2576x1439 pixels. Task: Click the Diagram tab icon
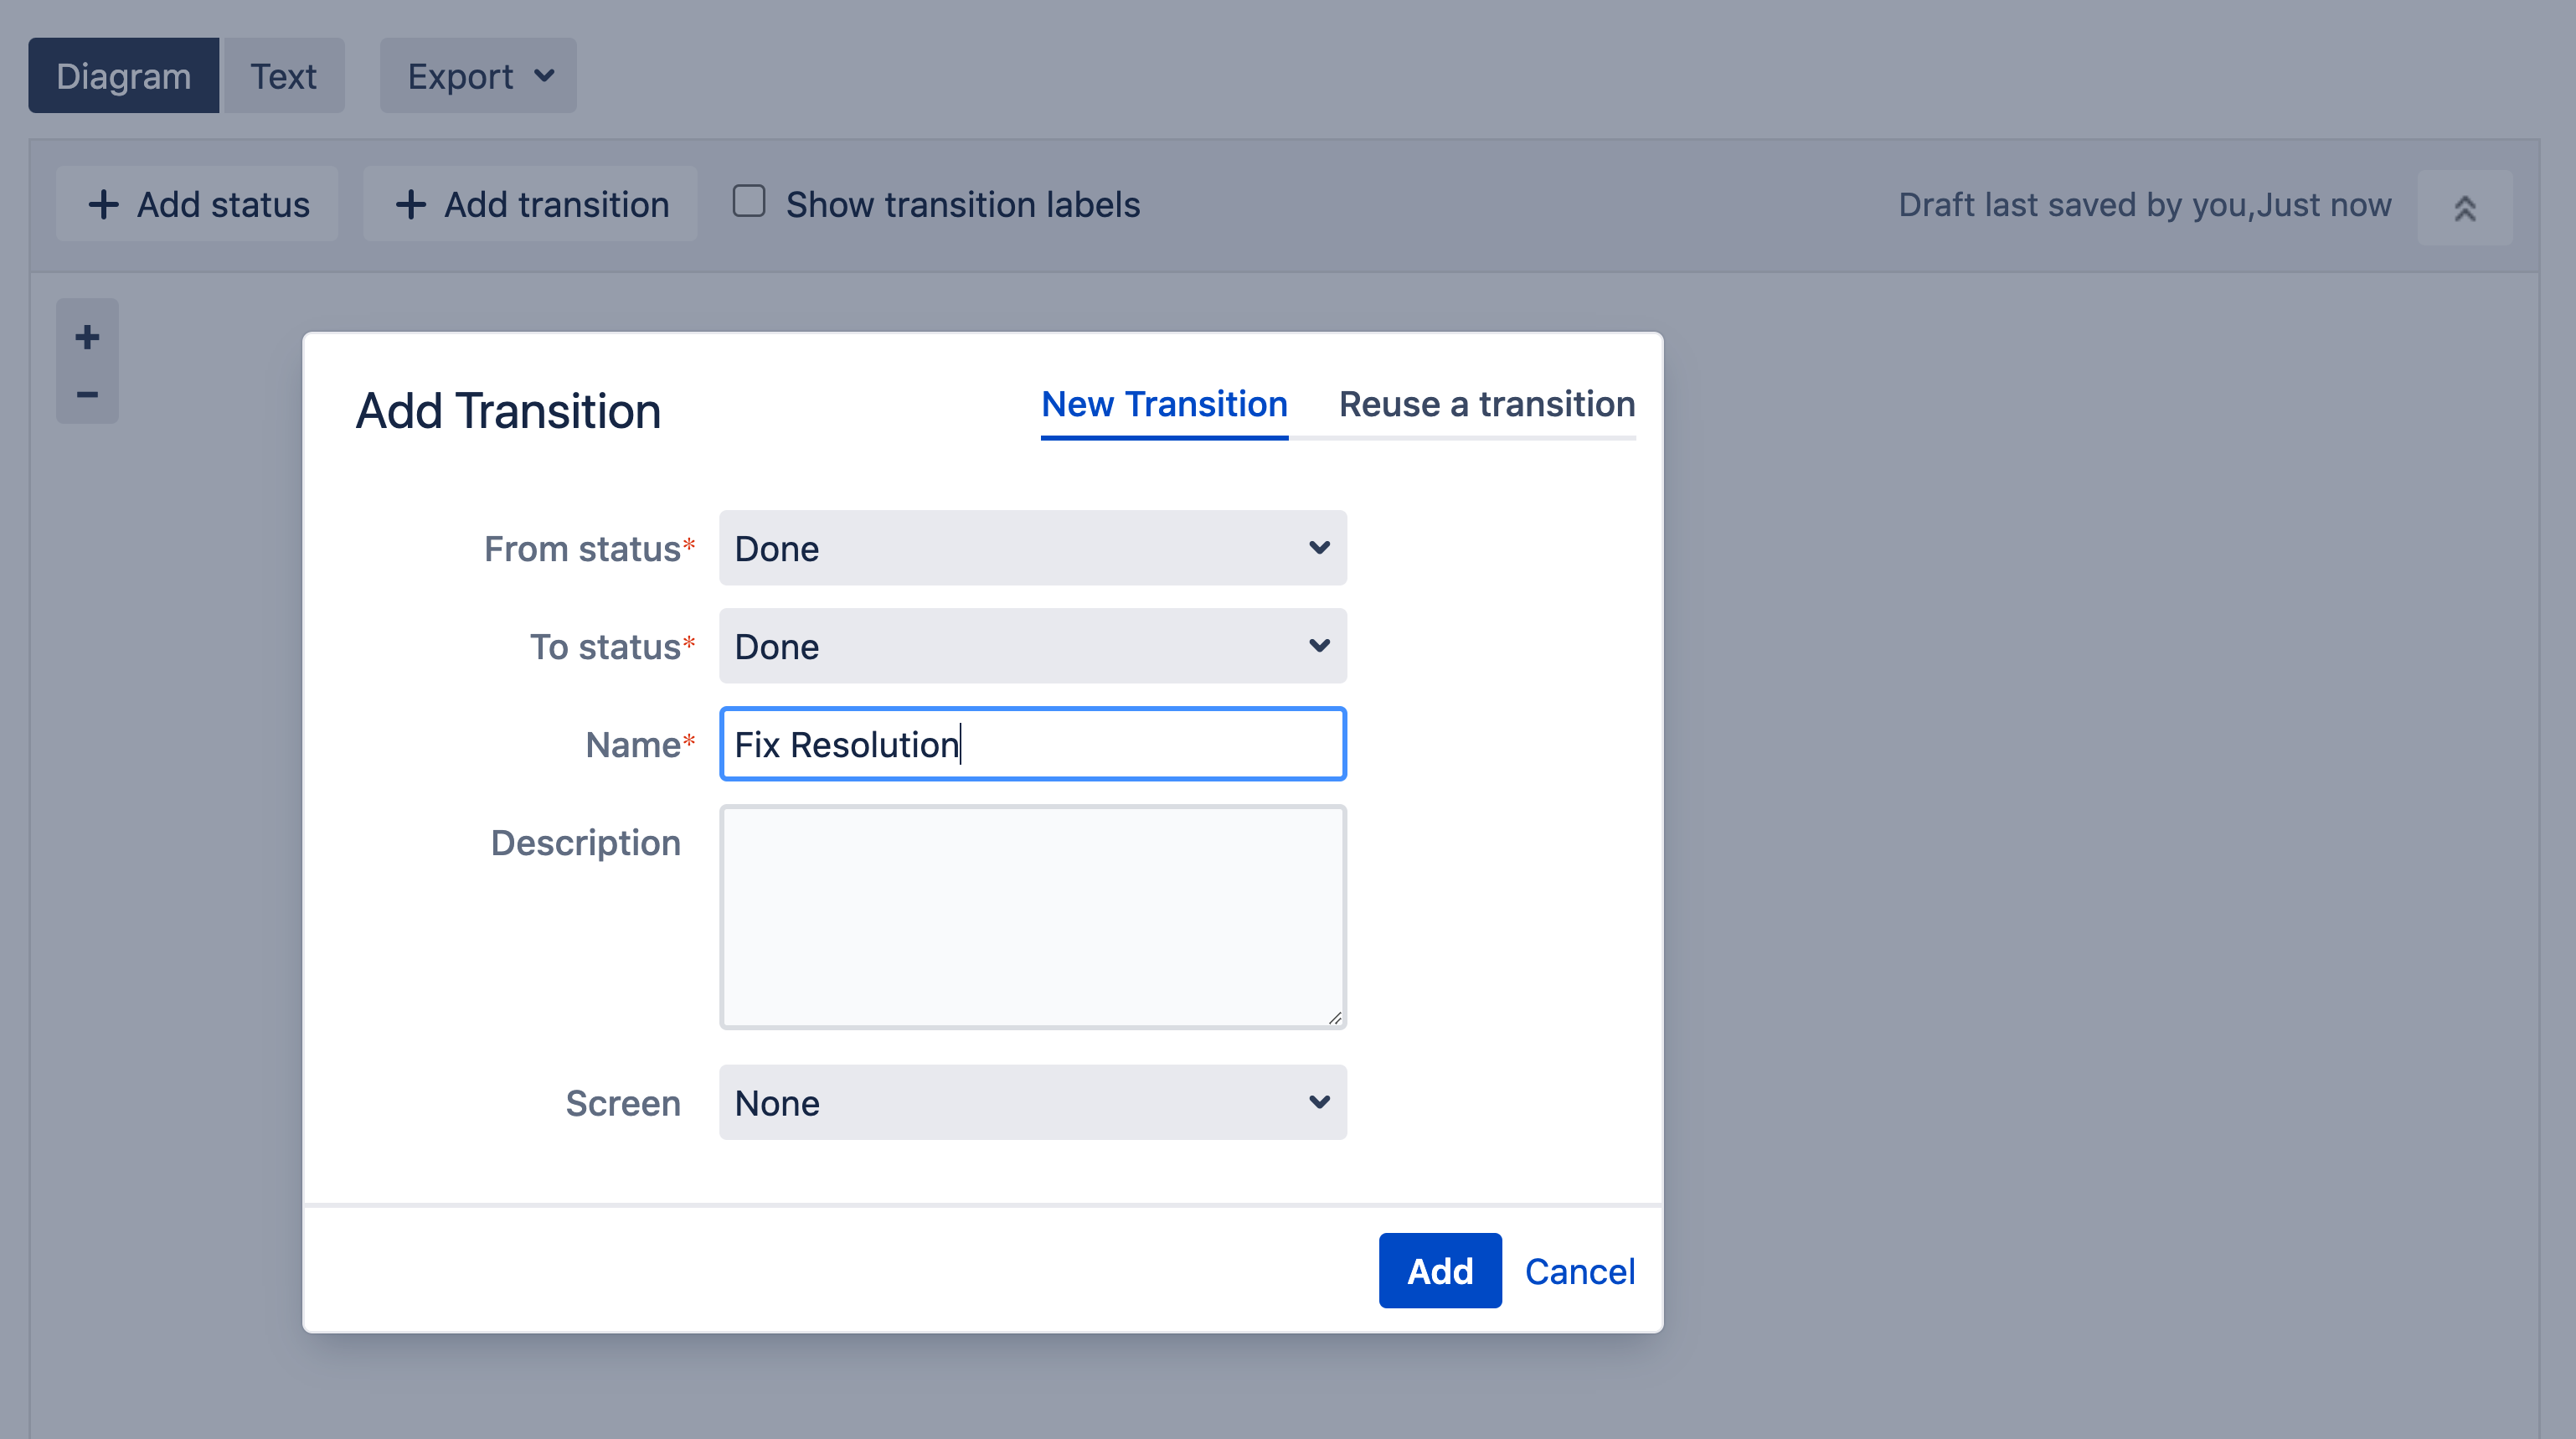(x=124, y=75)
